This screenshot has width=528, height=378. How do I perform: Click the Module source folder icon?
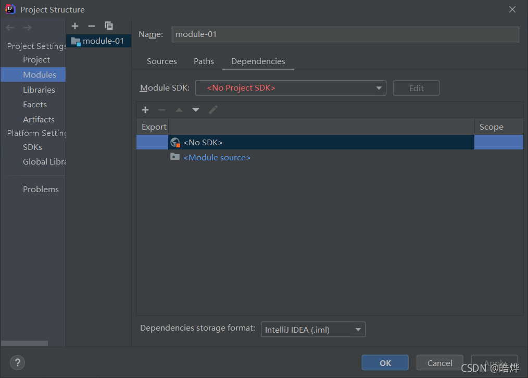(175, 157)
